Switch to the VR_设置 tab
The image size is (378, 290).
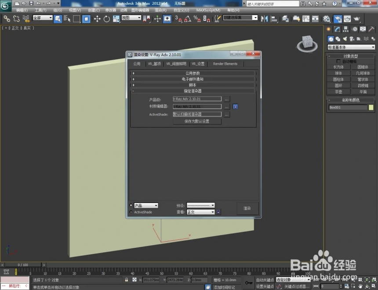pos(198,64)
